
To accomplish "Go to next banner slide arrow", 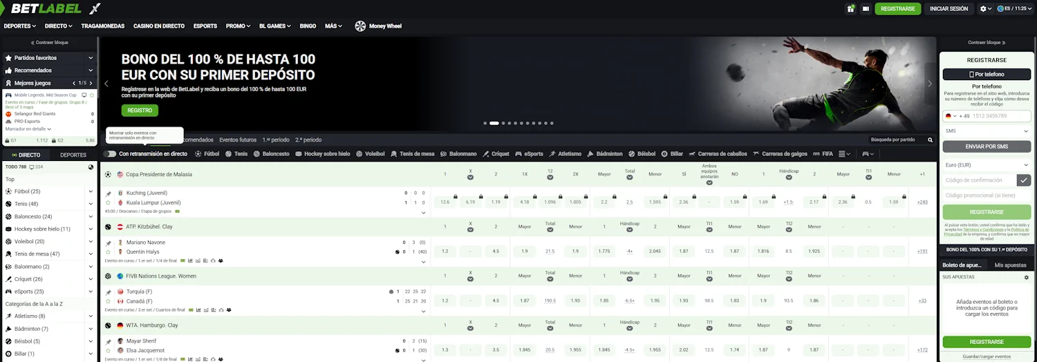I will pyautogui.click(x=930, y=84).
